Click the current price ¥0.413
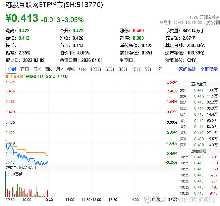 22,18
